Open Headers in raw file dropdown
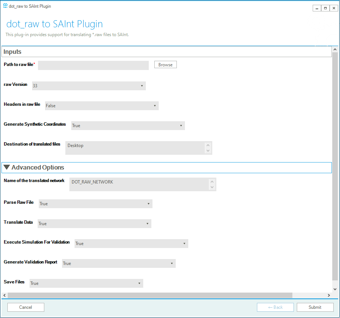This screenshot has height=318, width=340. pos(102,106)
